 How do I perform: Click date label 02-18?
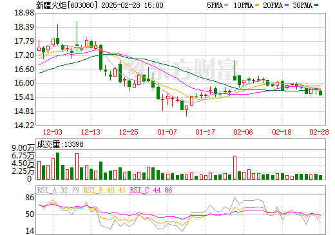pos(282,132)
